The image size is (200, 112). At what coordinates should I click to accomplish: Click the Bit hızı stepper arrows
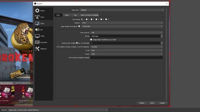(x=162, y=36)
